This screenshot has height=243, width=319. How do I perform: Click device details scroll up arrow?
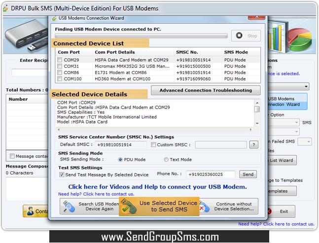click(257, 103)
